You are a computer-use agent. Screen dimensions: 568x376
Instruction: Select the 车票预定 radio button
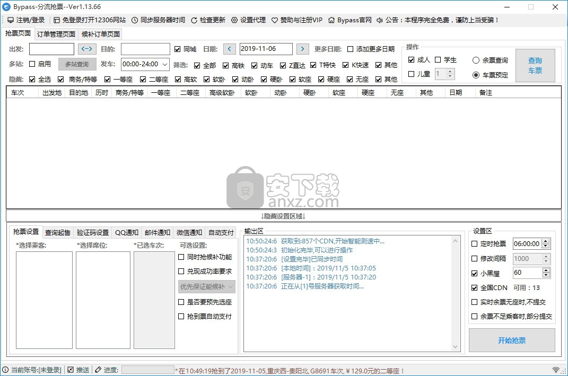476,75
